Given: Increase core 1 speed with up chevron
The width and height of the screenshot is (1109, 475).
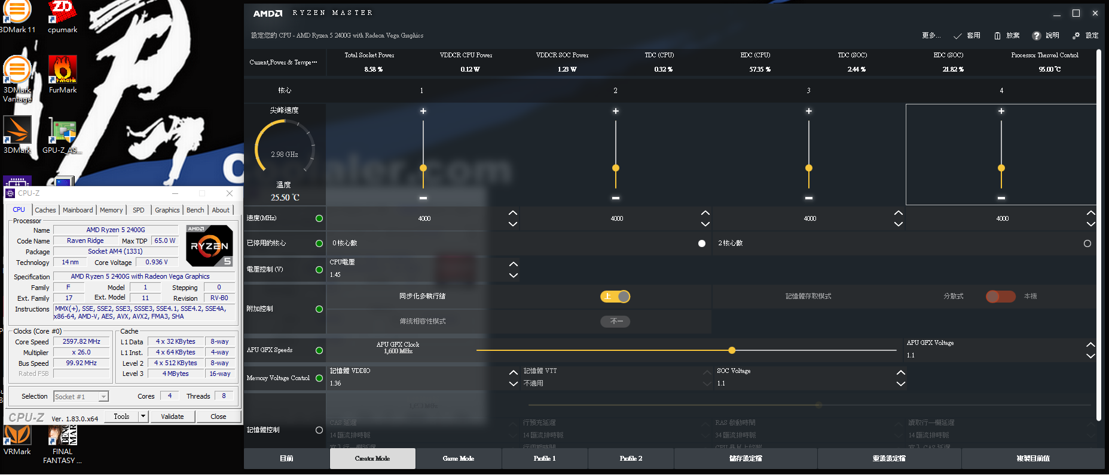Looking at the screenshot, I should 513,213.
